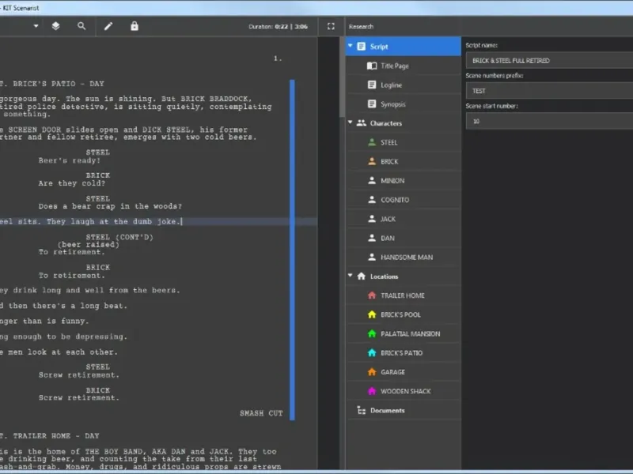
Task: Click TRAILER HOME's red house icon
Action: coord(372,295)
